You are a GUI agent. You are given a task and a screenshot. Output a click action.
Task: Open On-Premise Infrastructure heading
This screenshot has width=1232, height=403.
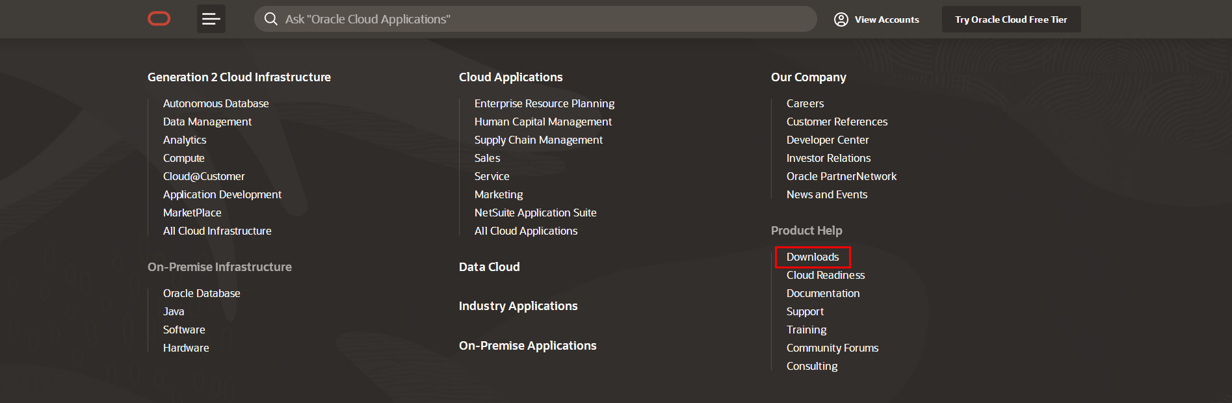tap(220, 267)
